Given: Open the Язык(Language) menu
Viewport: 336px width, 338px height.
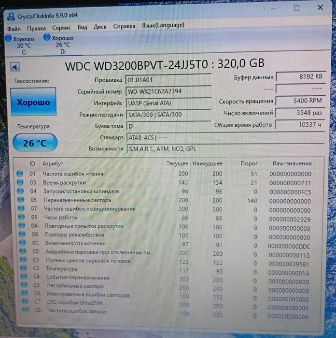Looking at the screenshot, I should (163, 25).
